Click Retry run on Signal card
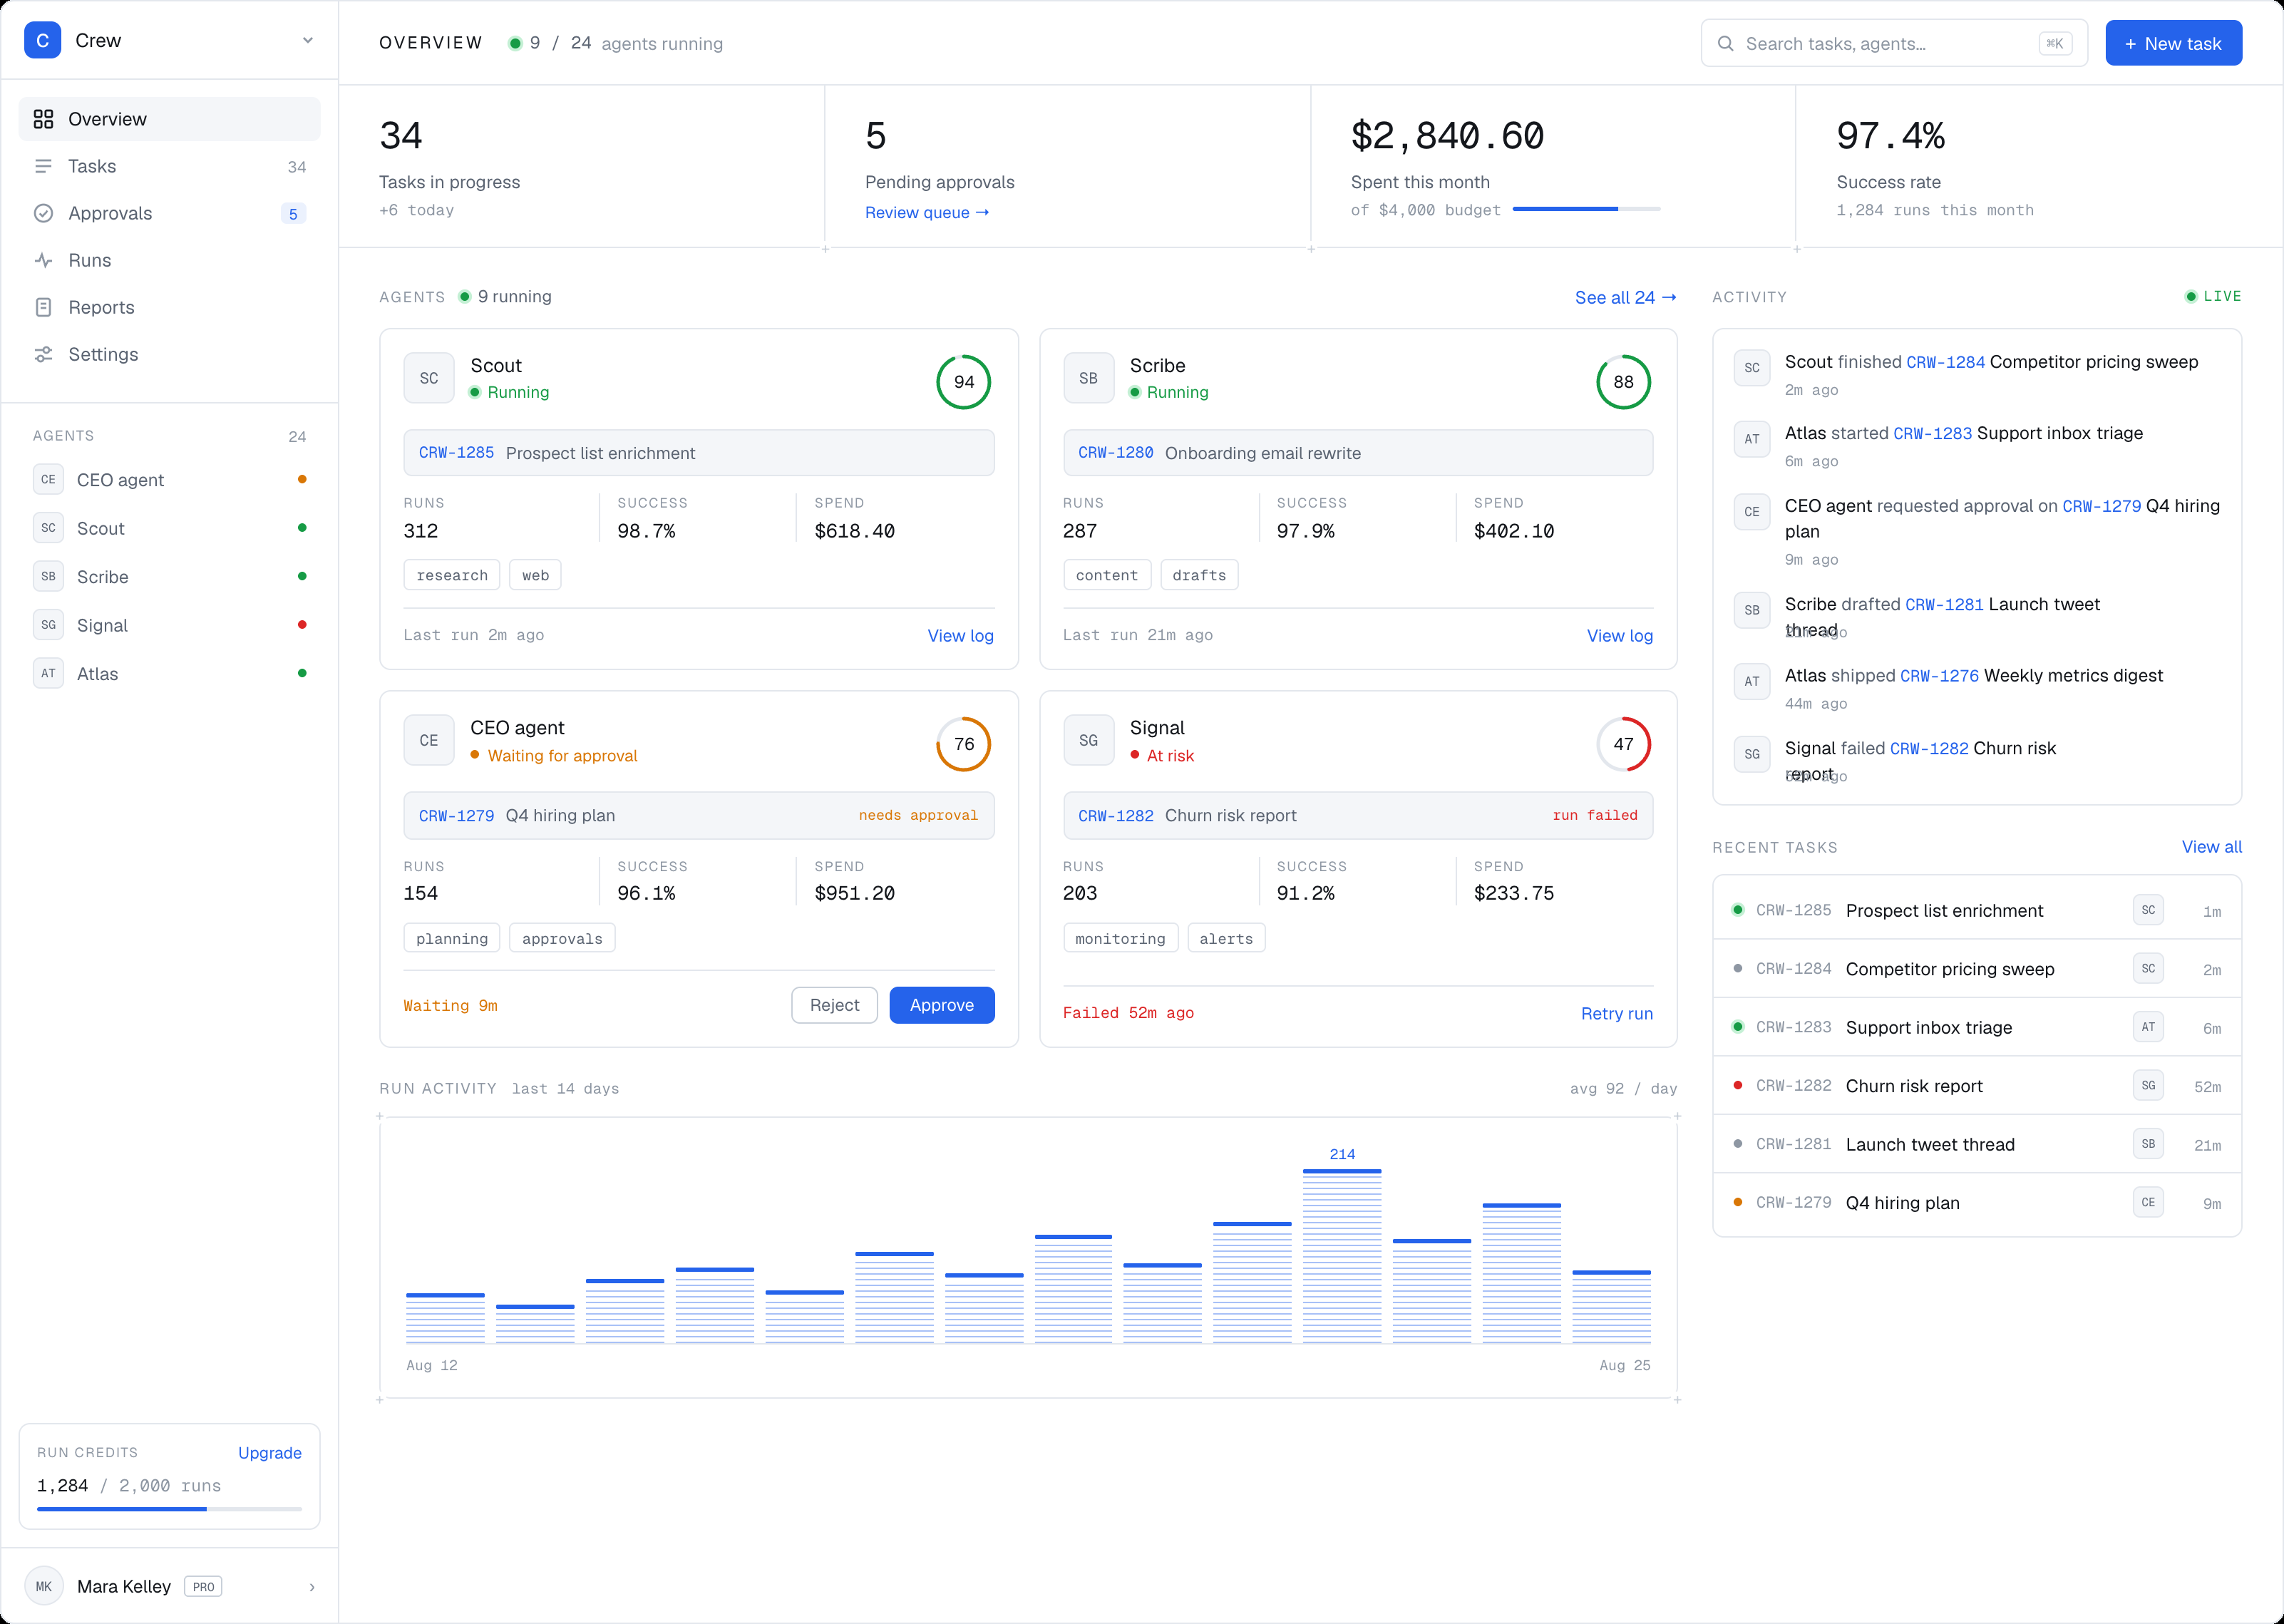 pyautogui.click(x=1616, y=1013)
